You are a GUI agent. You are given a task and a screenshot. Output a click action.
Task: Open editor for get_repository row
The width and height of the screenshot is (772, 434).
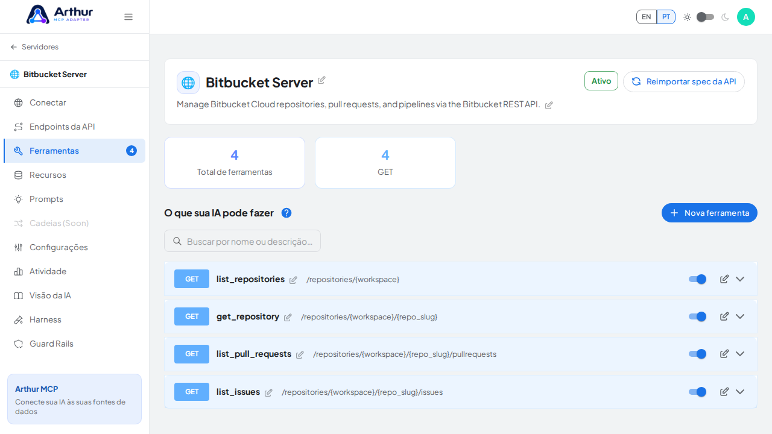tap(724, 316)
